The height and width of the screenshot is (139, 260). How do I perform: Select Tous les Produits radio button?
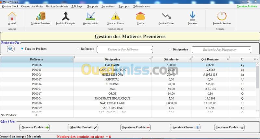pos(22,48)
